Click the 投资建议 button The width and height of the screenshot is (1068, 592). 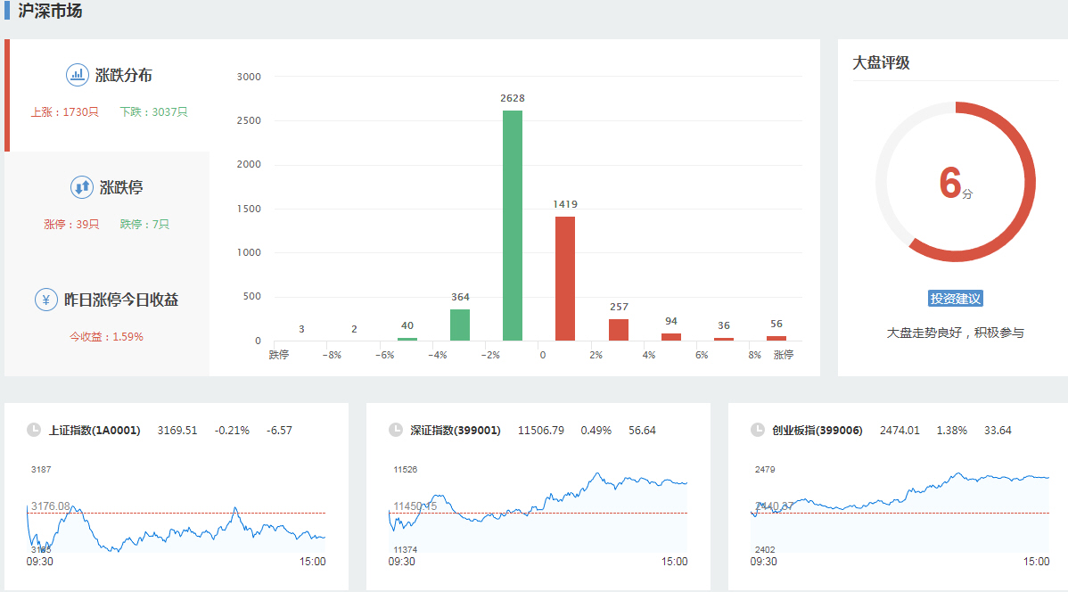pos(955,299)
